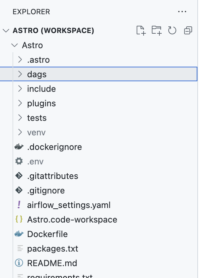This screenshot has height=278, width=200.
Task: Open airflow_settings.yaml
Action: 69,205
